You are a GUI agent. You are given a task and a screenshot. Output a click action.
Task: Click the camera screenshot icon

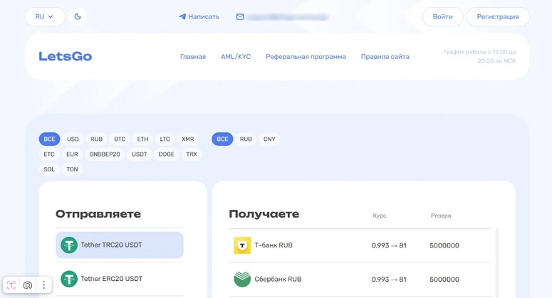[x=28, y=285]
